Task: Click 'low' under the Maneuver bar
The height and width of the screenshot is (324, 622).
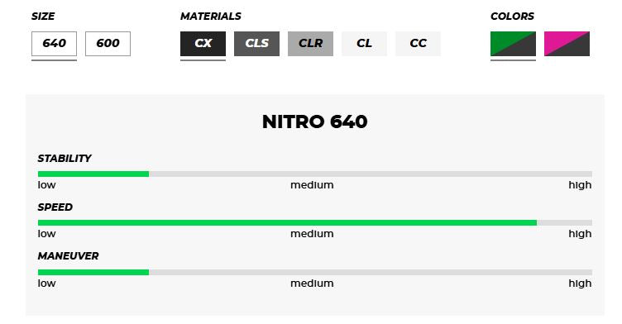Action: point(47,283)
